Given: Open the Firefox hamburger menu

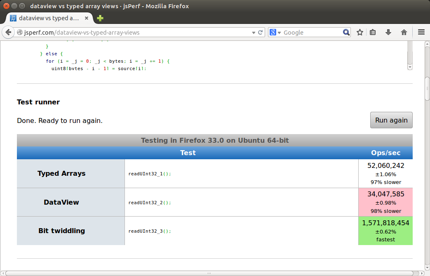Looking at the screenshot, I should (x=421, y=32).
